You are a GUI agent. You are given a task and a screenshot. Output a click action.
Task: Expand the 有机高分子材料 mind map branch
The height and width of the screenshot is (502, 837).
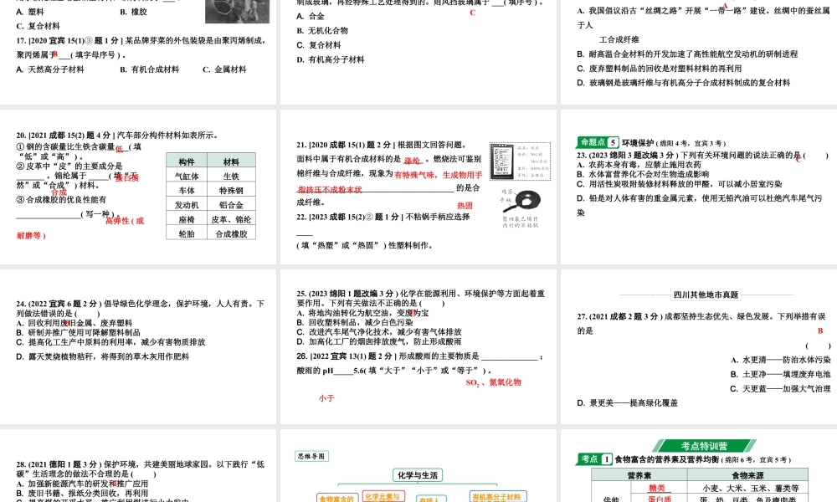pos(498,496)
